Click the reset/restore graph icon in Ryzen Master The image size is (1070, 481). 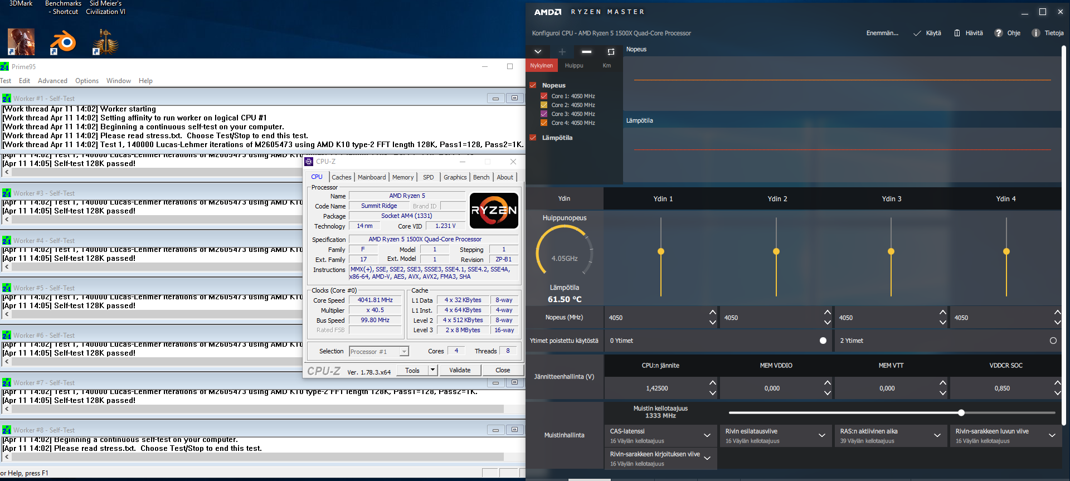(611, 52)
